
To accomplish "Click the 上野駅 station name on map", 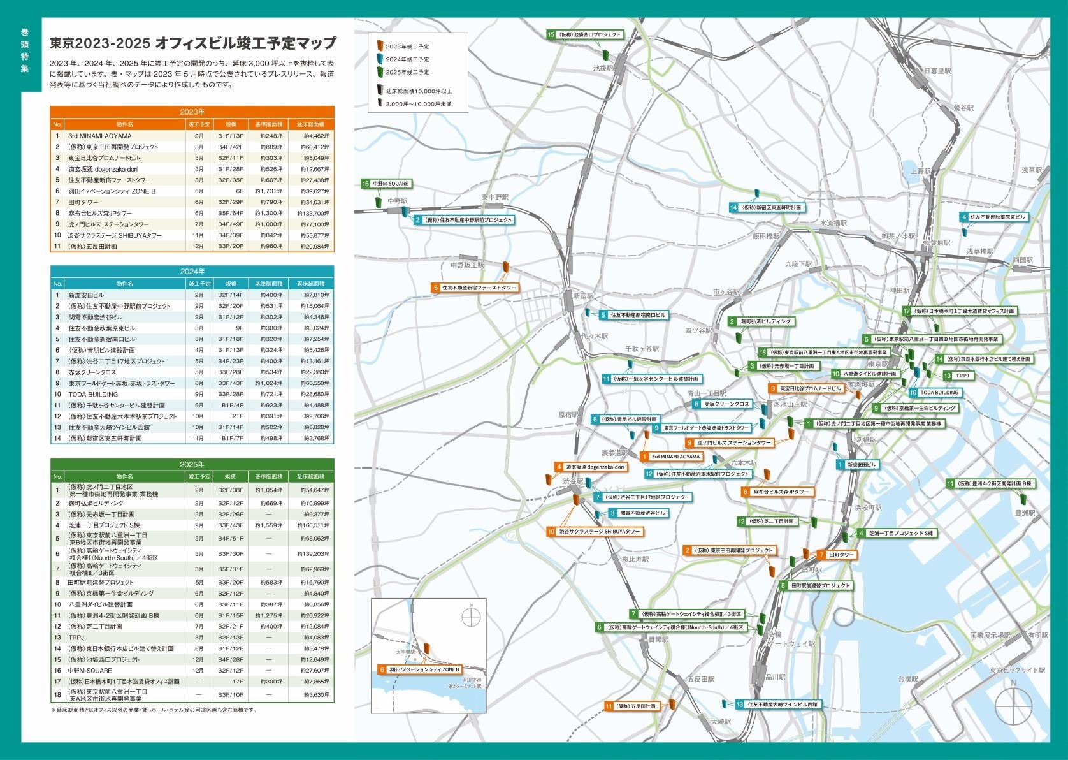I will click(x=921, y=172).
